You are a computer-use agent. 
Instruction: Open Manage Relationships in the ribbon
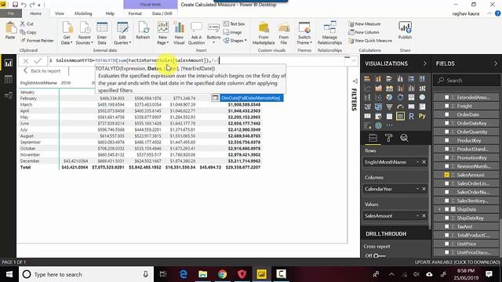click(329, 33)
